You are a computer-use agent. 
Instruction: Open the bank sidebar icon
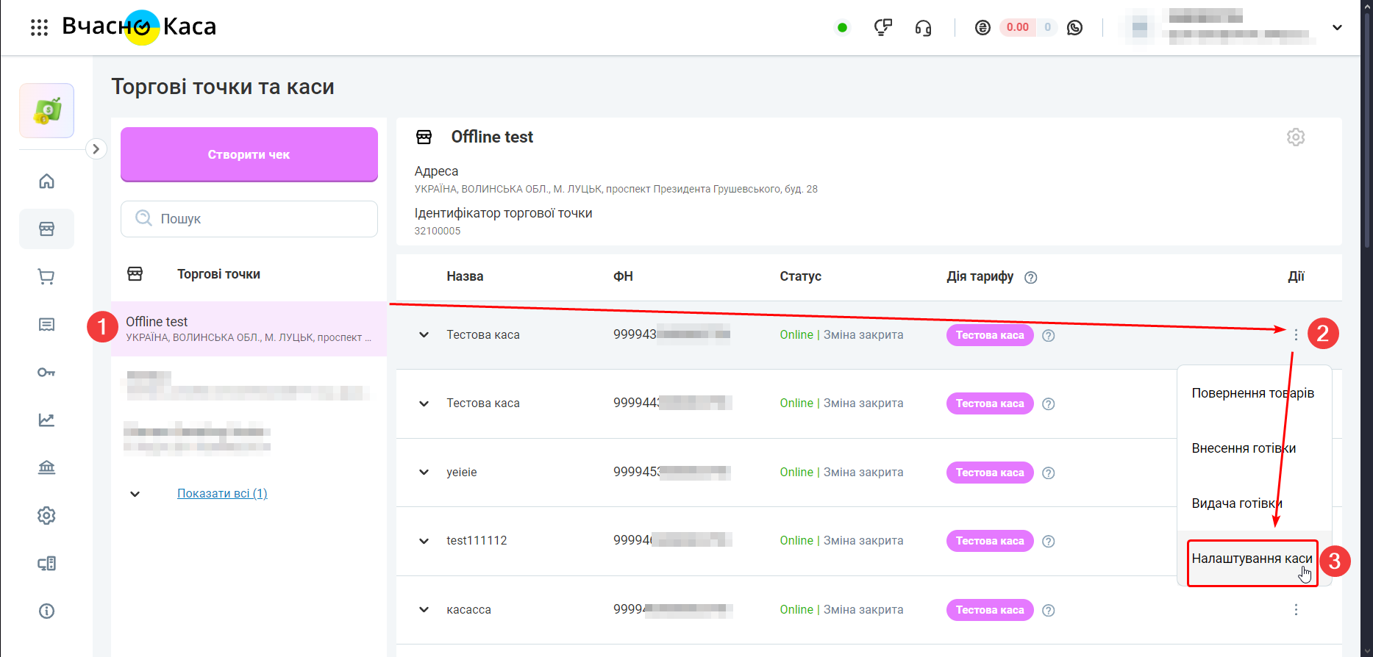click(x=46, y=467)
